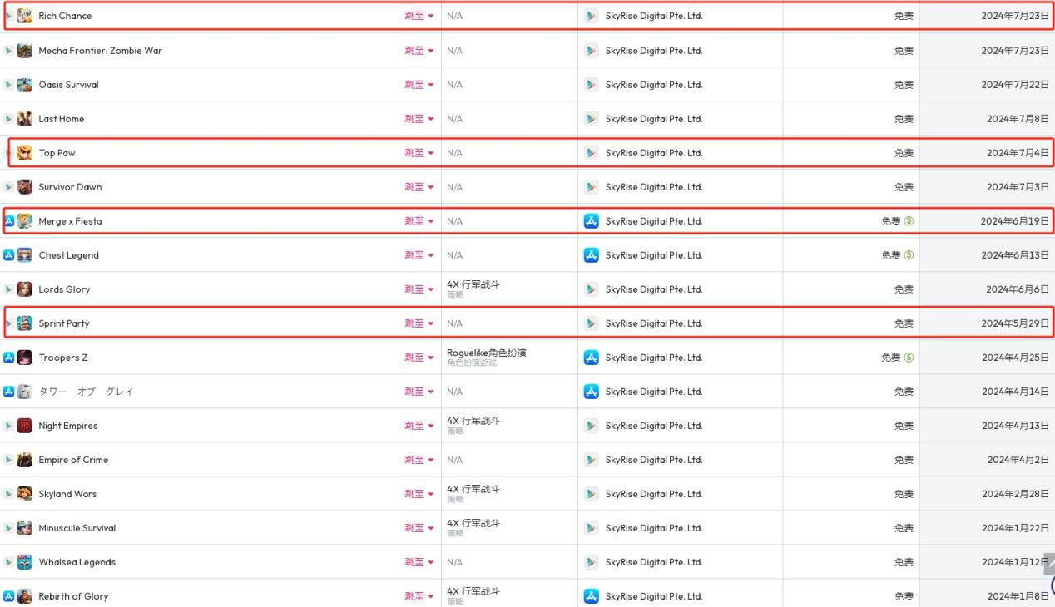Select the Survivor Dawn app name
This screenshot has height=607, width=1055.
click(x=70, y=187)
